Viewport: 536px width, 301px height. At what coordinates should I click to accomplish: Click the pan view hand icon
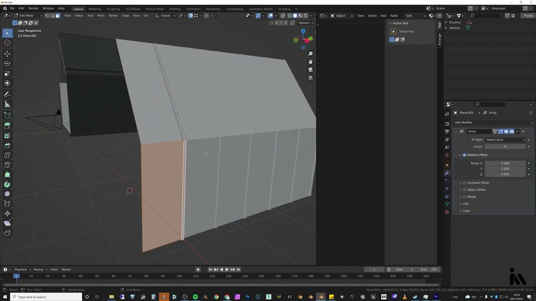(310, 62)
